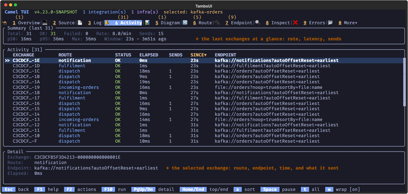Click the ELAPSED column header
Screen dimensions: 408x194
pos(149,55)
